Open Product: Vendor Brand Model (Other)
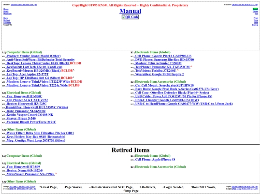The image size is (261, 196). pyautogui.click(x=33, y=56)
